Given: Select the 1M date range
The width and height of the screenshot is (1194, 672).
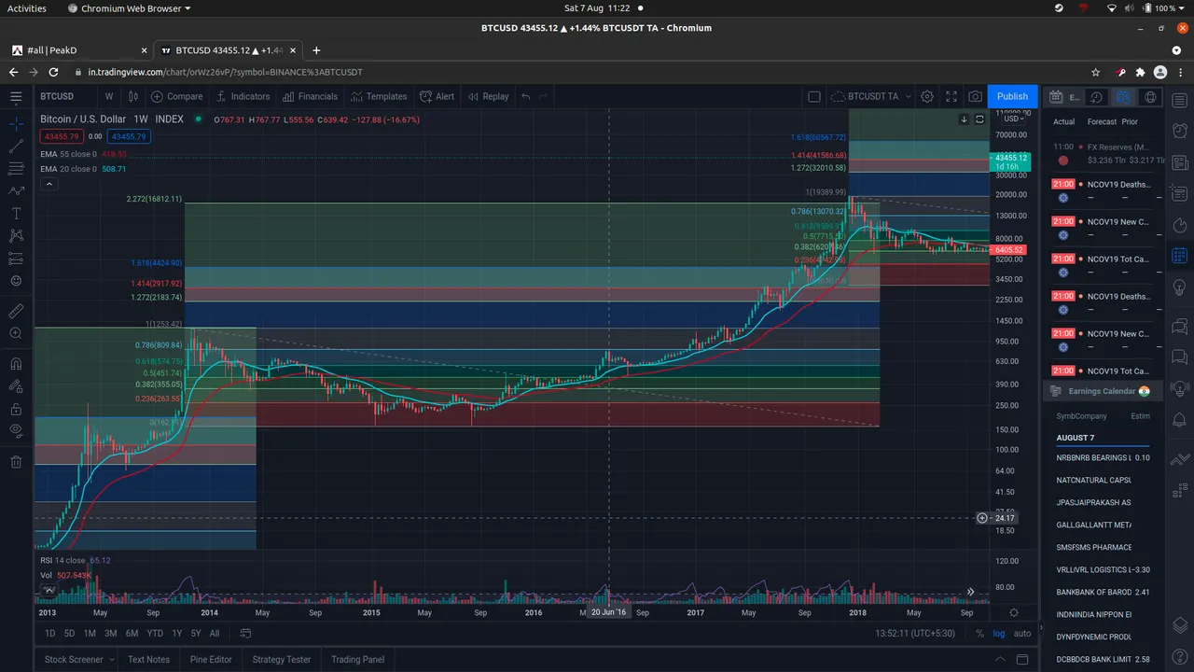Looking at the screenshot, I should (x=90, y=634).
